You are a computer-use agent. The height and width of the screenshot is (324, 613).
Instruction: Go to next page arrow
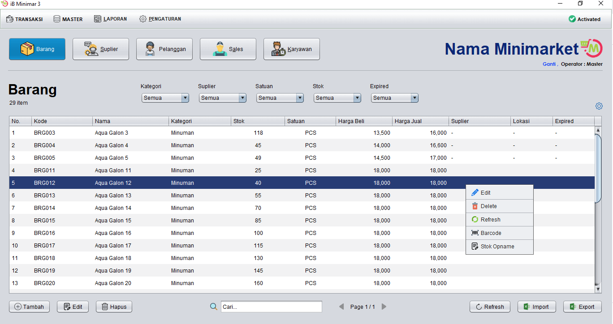(x=384, y=307)
